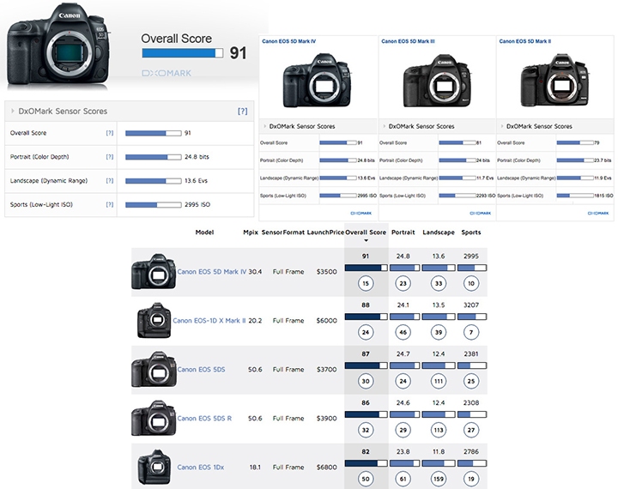Click portrait rank badge 61 for EOS 1Dx
This screenshot has width=618, height=489.
click(x=403, y=480)
